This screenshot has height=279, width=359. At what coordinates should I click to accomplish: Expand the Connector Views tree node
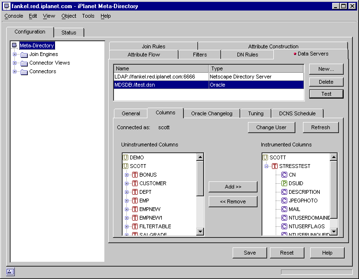click(x=15, y=63)
